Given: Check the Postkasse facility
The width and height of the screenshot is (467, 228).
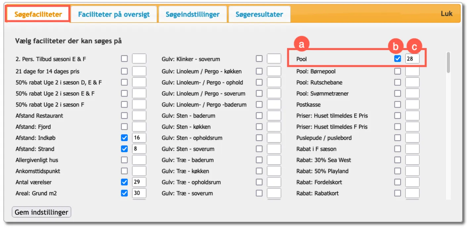Looking at the screenshot, I should click(397, 104).
